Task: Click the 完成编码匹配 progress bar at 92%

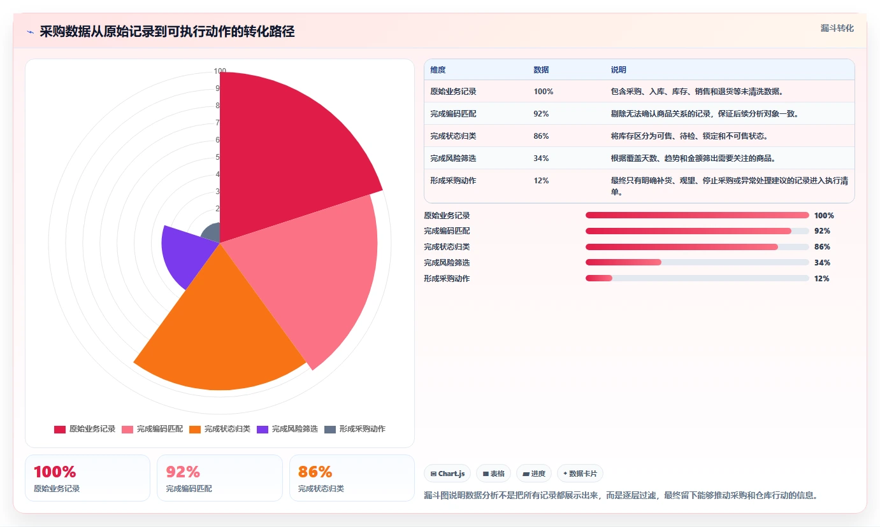Action: click(697, 231)
